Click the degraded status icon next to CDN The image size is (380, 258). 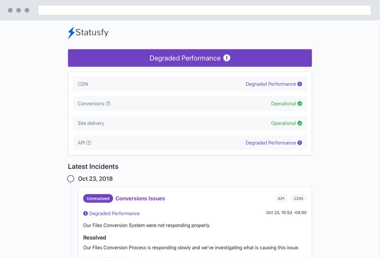[x=299, y=84]
